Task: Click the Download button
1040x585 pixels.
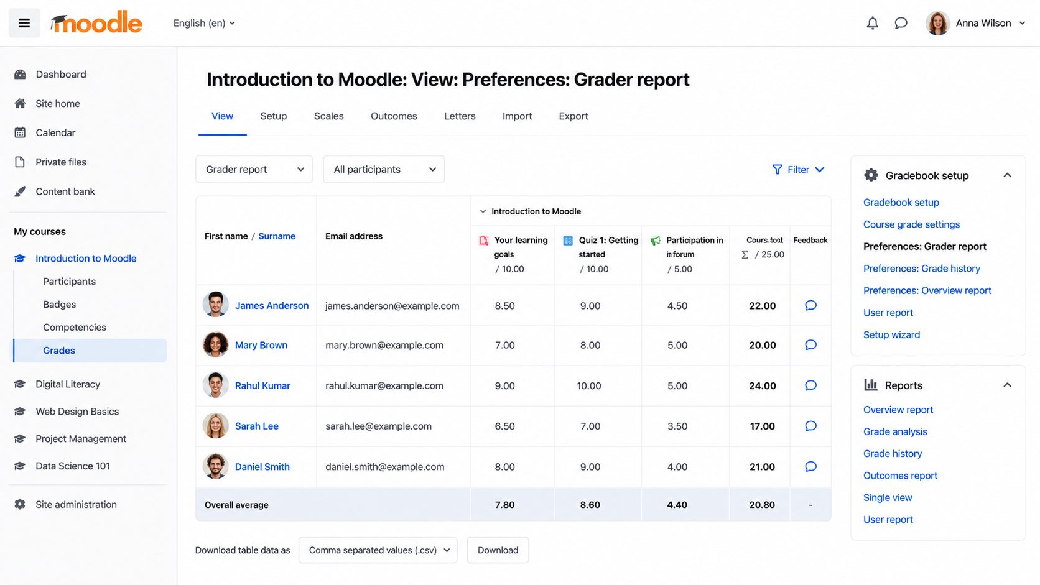Action: [x=498, y=550]
